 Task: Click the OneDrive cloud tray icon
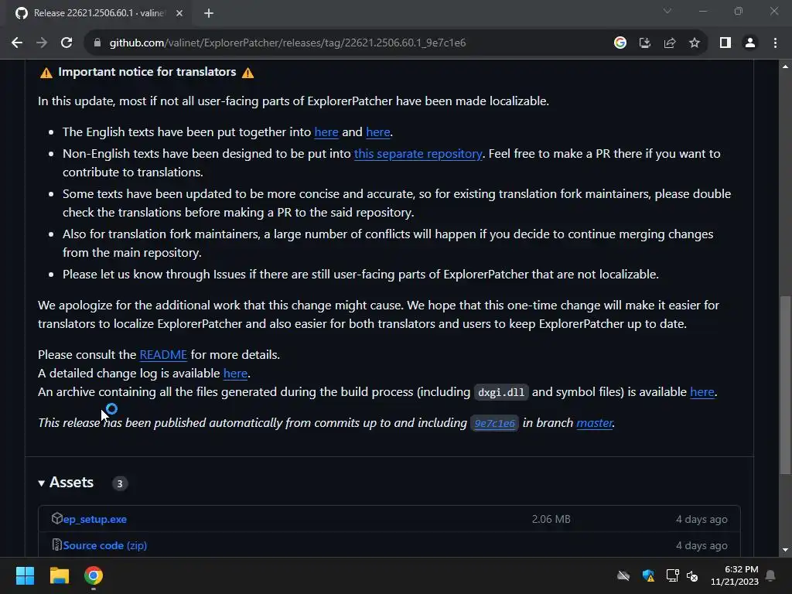623,575
